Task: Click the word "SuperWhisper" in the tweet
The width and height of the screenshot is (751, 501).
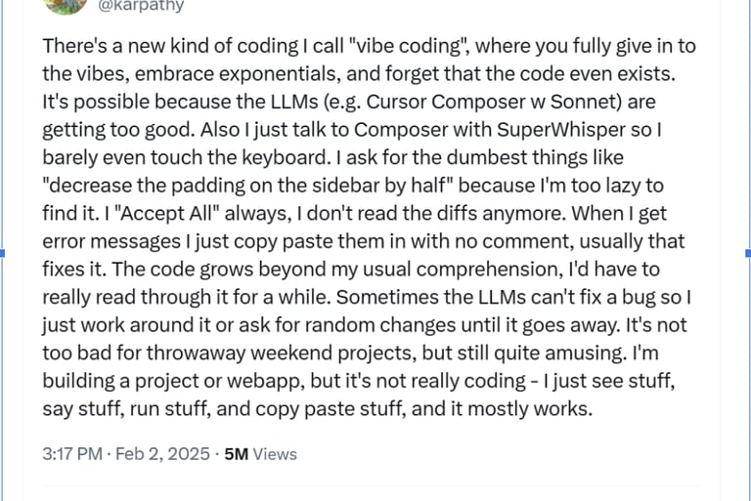Action: (561, 129)
